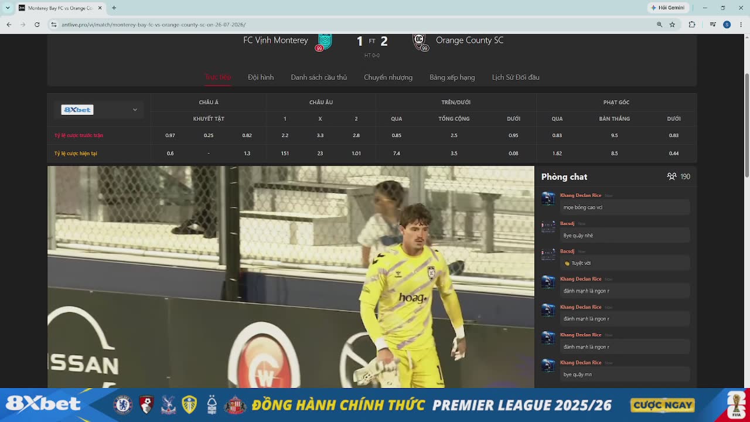Select the Lịch Sử Đối đầu tab
The width and height of the screenshot is (750, 422).
pyautogui.click(x=516, y=77)
